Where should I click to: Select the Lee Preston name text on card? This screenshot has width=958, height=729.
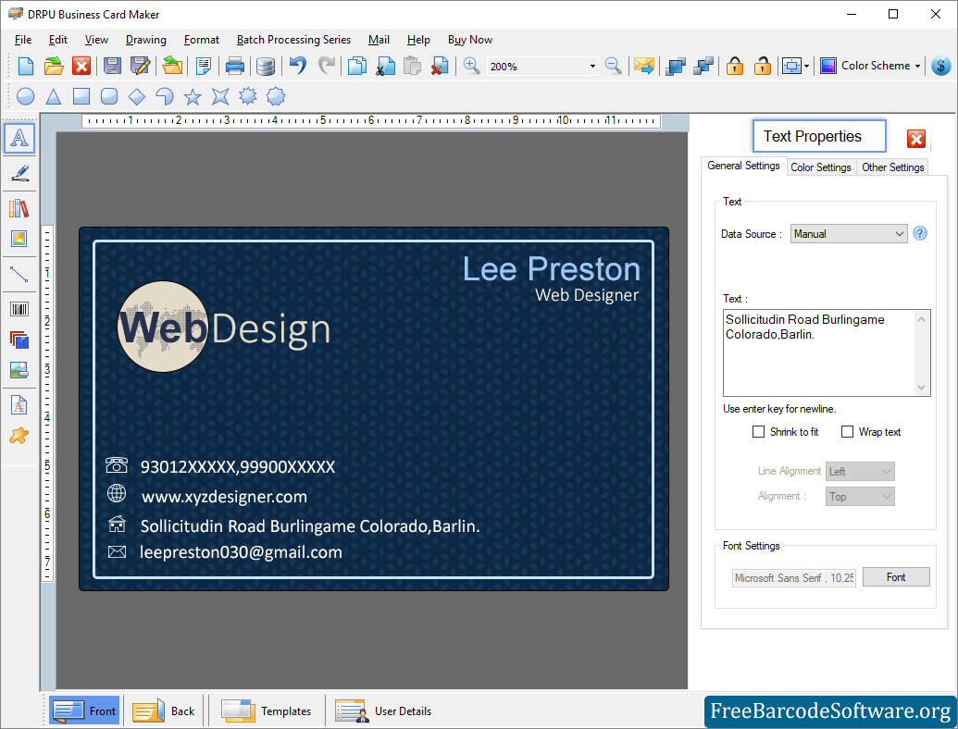(551, 268)
